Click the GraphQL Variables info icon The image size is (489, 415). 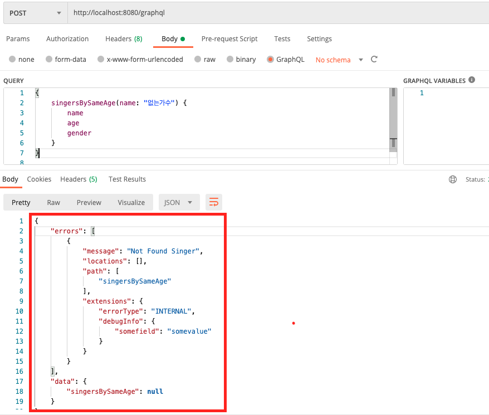472,80
